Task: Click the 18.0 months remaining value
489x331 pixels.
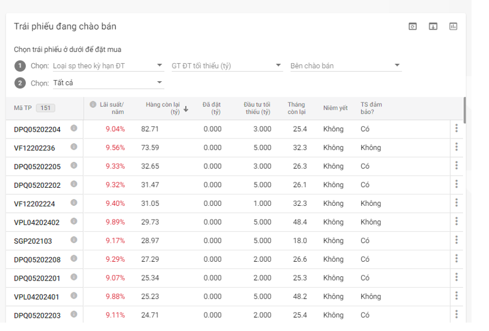Action: pos(300,241)
